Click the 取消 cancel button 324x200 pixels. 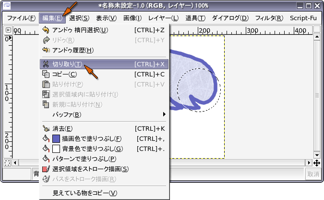pyautogui.click(x=313, y=174)
